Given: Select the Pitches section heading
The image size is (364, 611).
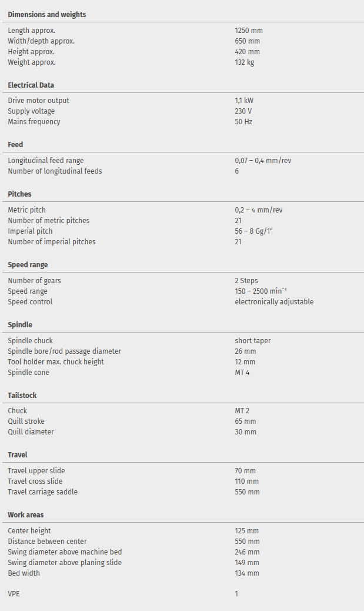Looking at the screenshot, I should pos(19,194).
